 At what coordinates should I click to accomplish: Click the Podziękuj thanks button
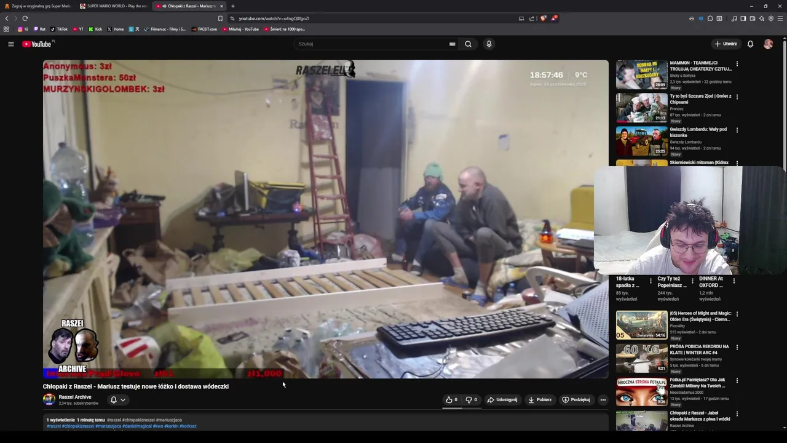pos(576,400)
